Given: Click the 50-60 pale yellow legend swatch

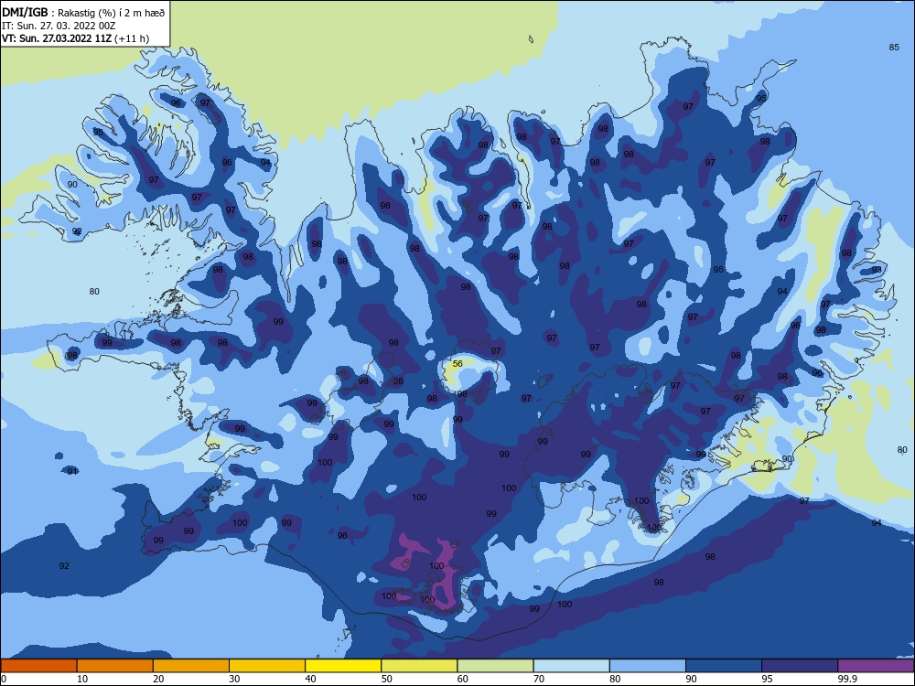Looking at the screenshot, I should point(419,666).
